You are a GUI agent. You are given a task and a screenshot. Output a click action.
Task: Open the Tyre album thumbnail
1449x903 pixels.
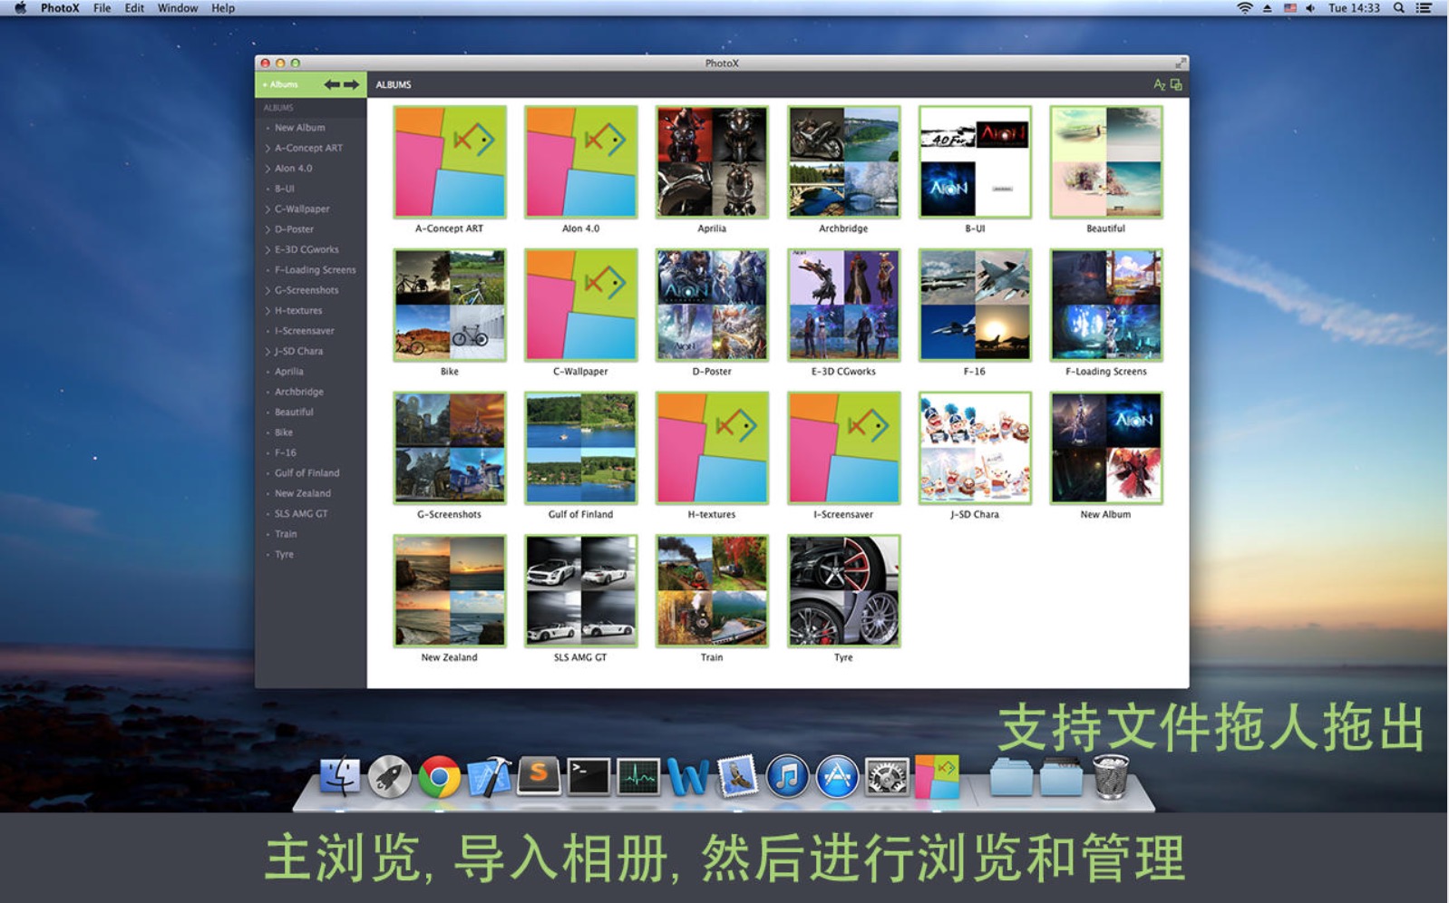(843, 591)
